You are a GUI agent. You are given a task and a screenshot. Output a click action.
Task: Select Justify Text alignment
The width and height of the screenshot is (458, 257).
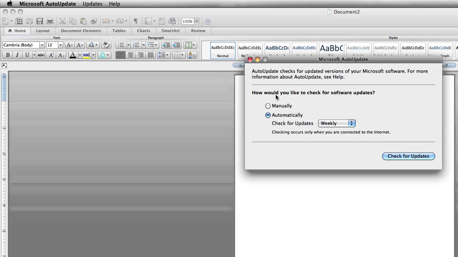pyautogui.click(x=151, y=55)
